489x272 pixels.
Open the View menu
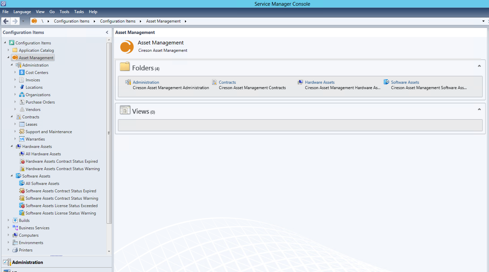point(40,12)
